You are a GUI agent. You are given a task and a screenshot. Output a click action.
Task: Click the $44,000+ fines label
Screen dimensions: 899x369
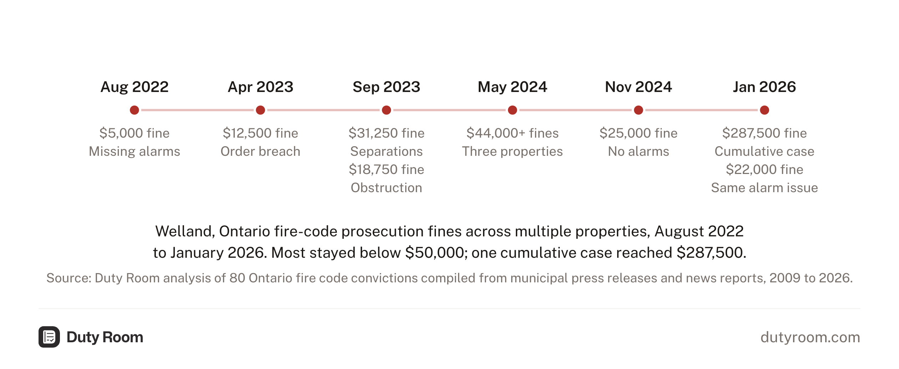click(512, 133)
